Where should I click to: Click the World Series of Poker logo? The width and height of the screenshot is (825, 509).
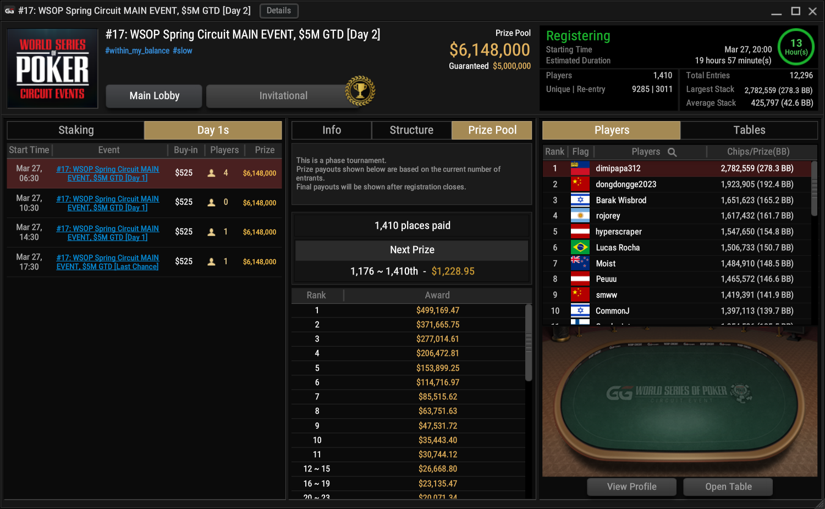[x=52, y=69]
